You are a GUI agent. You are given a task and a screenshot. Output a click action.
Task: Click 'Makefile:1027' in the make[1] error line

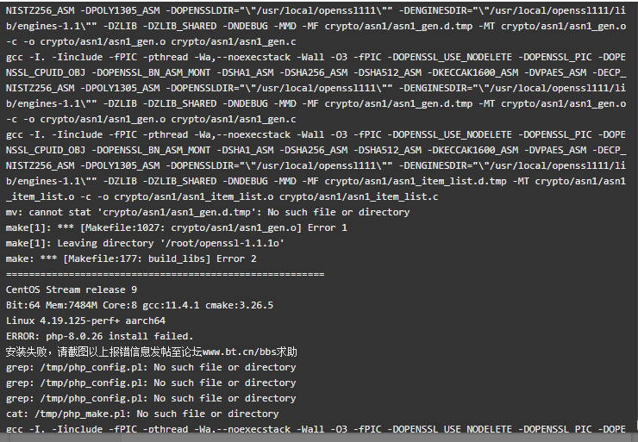point(122,227)
